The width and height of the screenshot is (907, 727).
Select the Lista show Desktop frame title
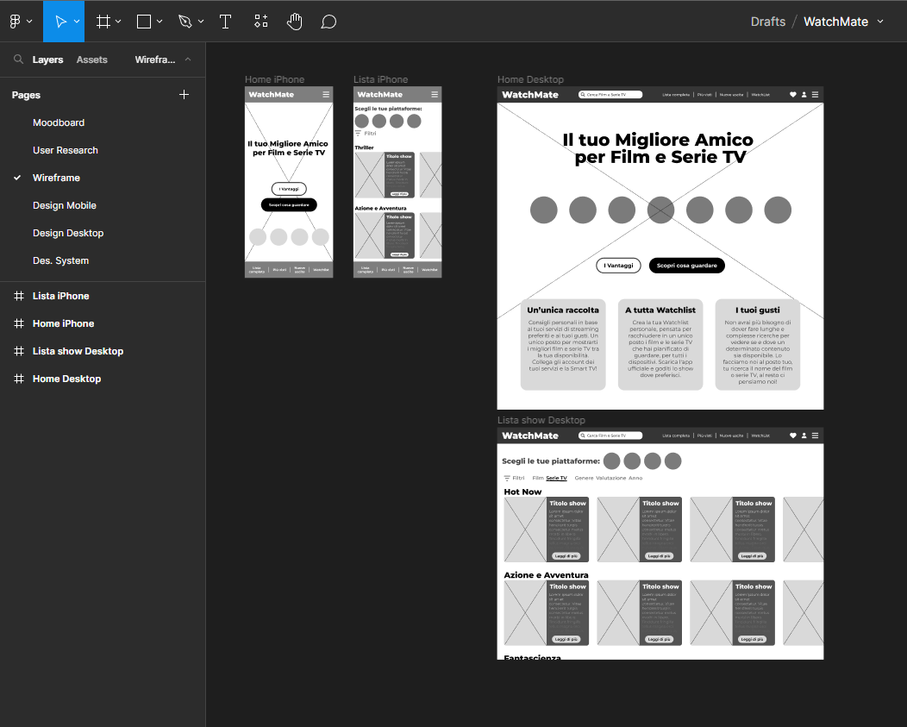point(541,420)
